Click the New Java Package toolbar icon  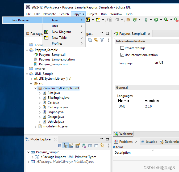128,20
